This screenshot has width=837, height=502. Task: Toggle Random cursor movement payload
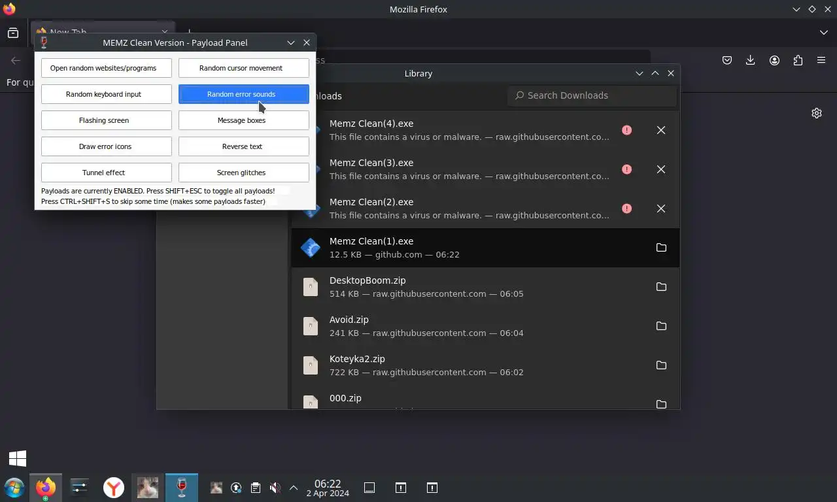[x=244, y=68]
